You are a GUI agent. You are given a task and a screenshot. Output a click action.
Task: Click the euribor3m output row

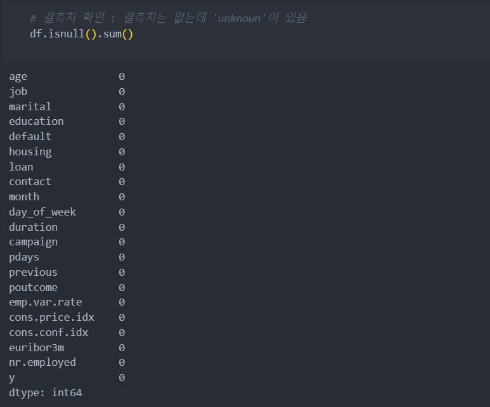[x=67, y=347]
